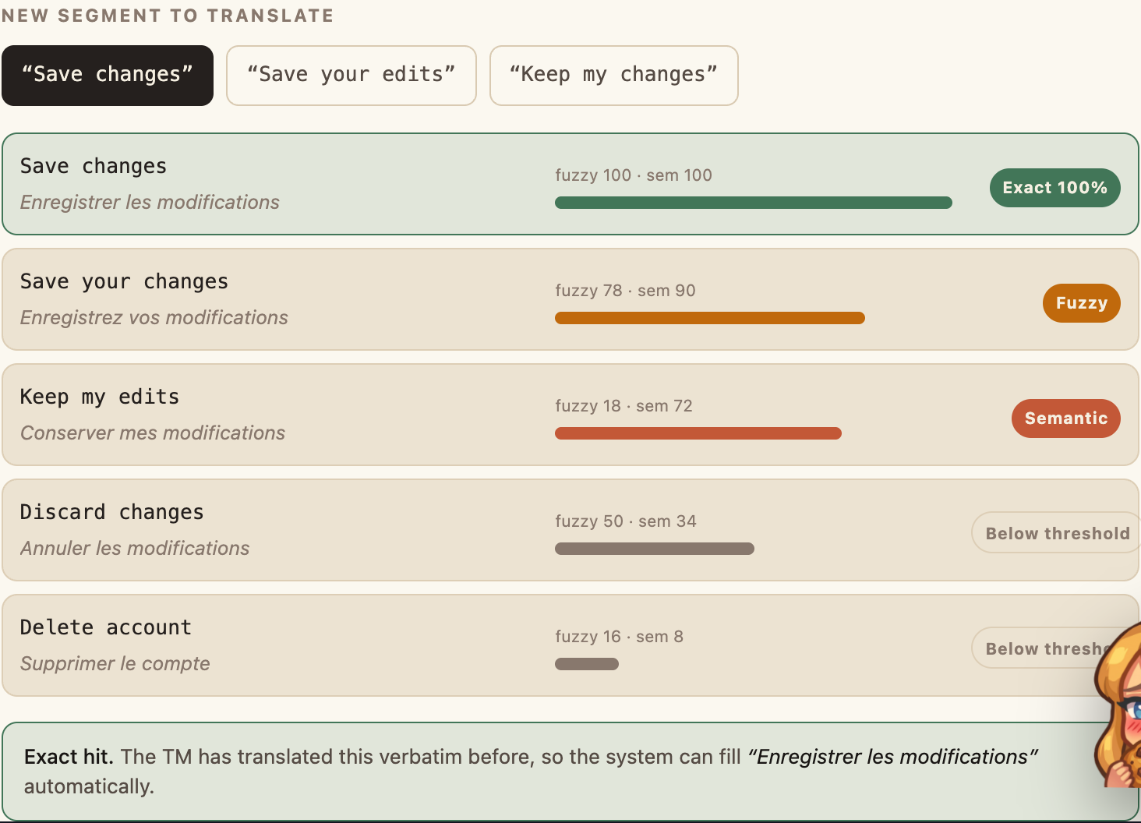The height and width of the screenshot is (823, 1141).
Task: Click the Annuler les modifications translation text
Action: [135, 548]
